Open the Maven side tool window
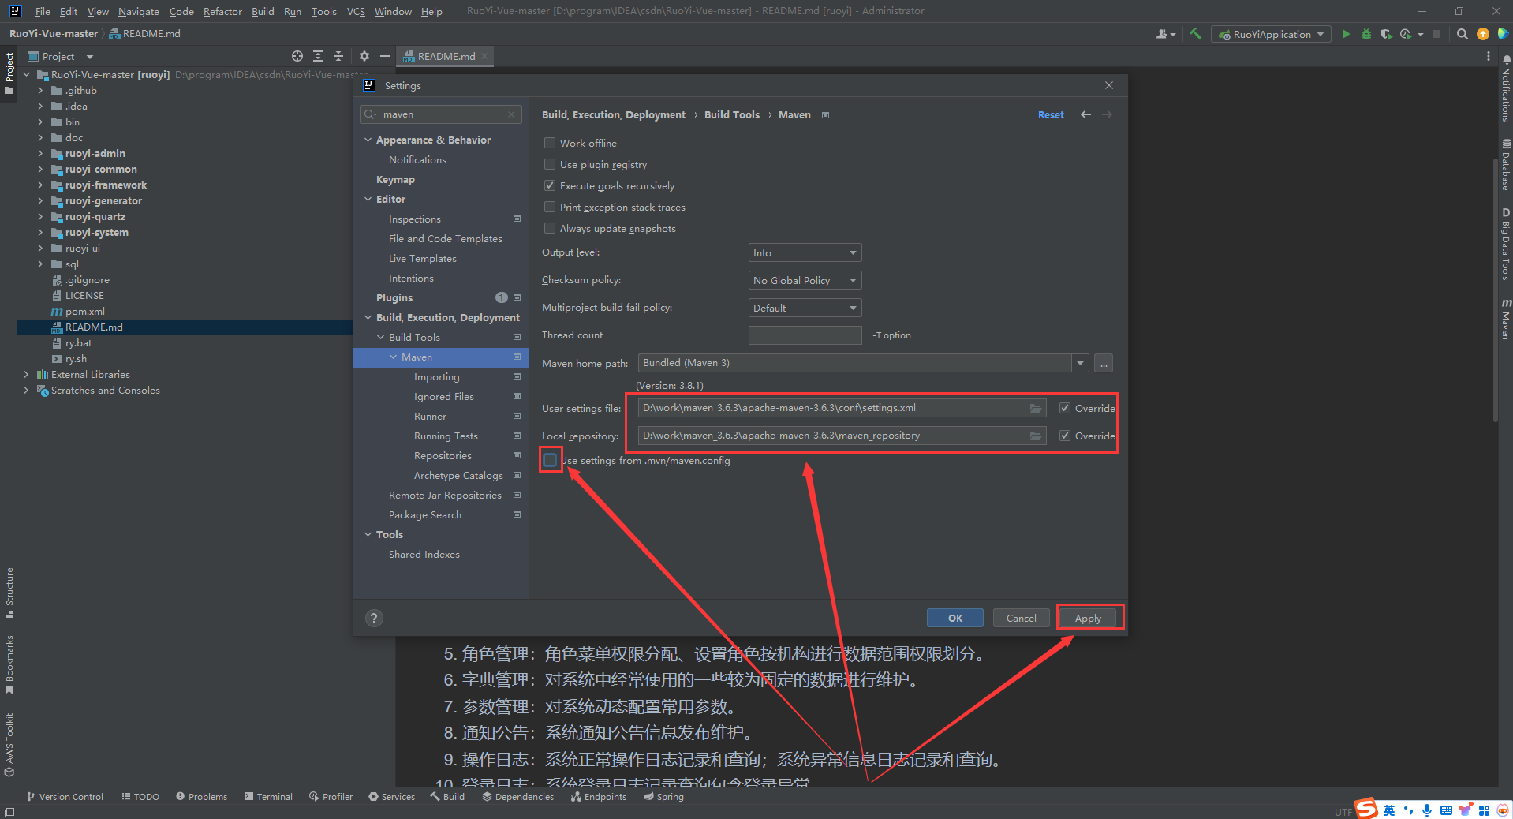 pyautogui.click(x=1506, y=319)
